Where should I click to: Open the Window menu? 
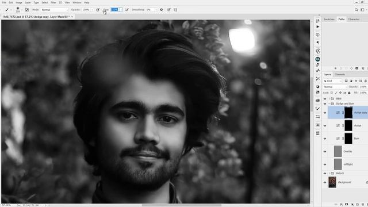76,2
